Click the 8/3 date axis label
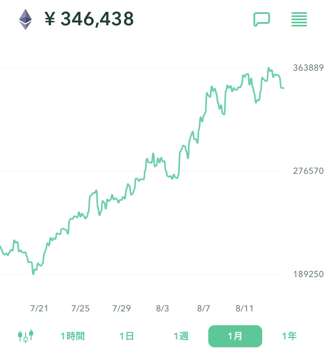The width and height of the screenshot is (326, 356). 162,308
